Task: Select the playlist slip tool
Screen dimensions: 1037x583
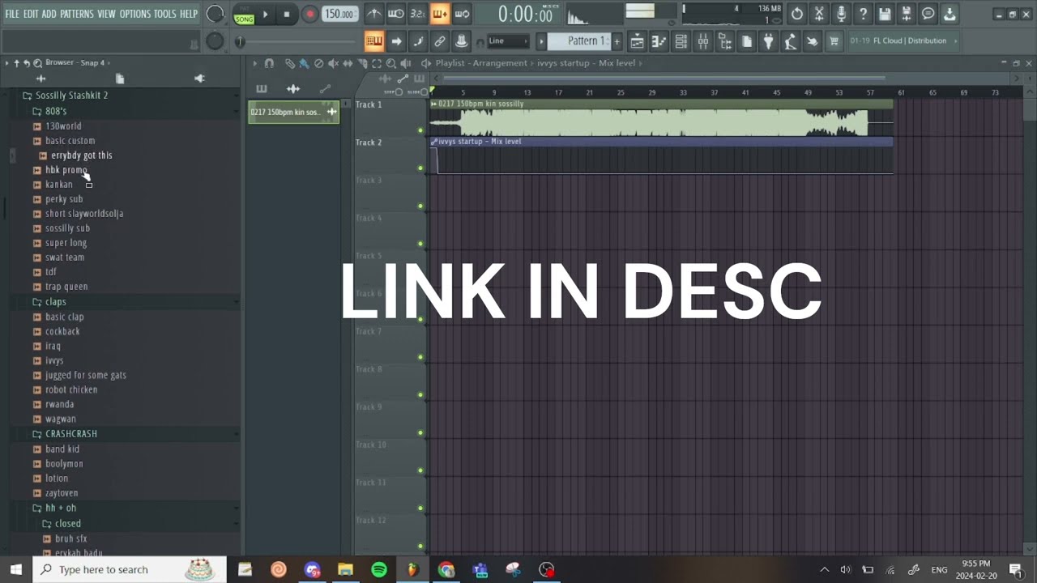Action: coord(348,63)
